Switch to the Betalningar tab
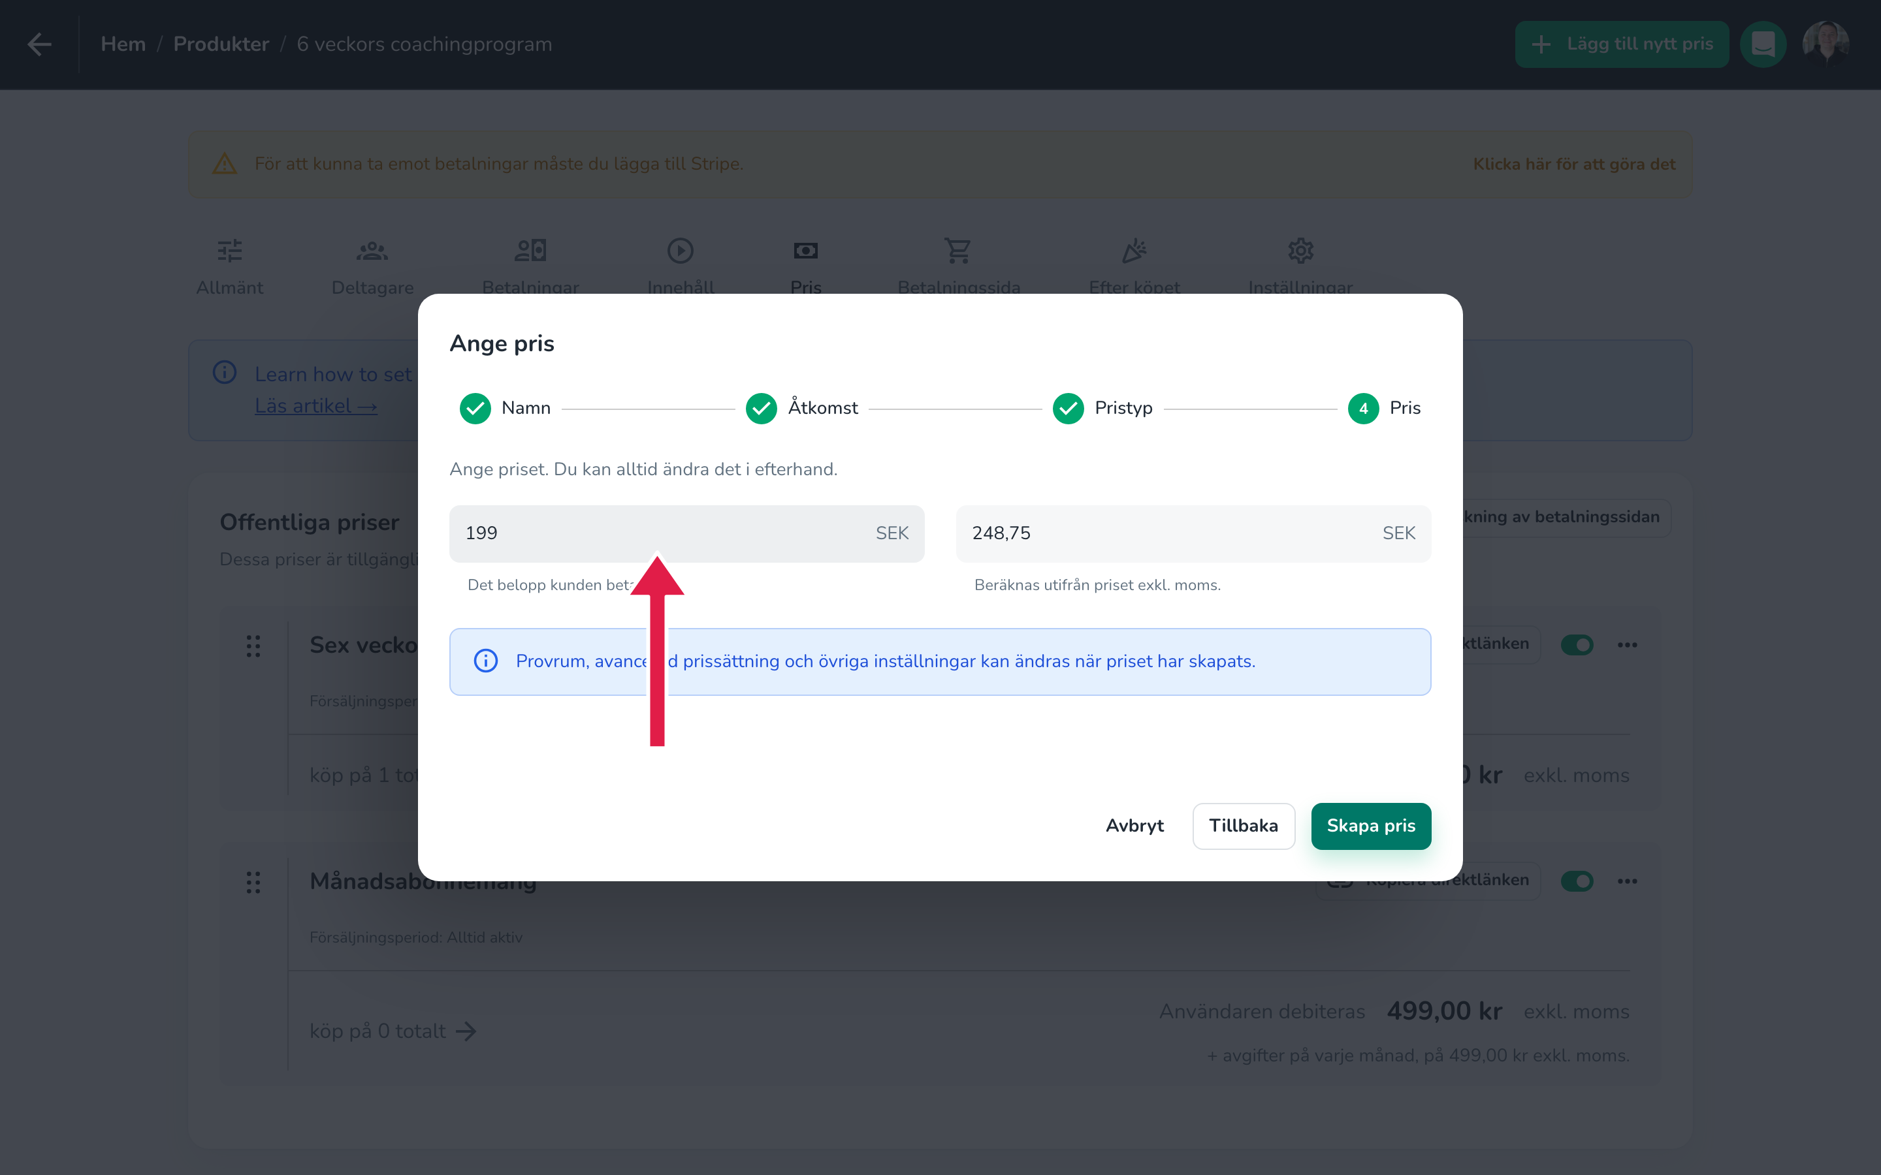The height and width of the screenshot is (1175, 1881). [531, 266]
